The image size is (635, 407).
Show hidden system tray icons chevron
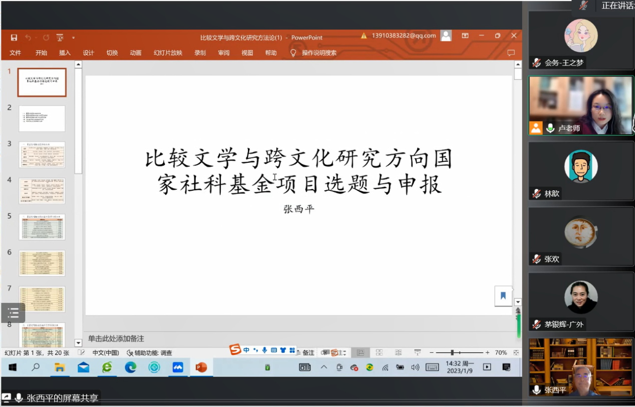324,367
